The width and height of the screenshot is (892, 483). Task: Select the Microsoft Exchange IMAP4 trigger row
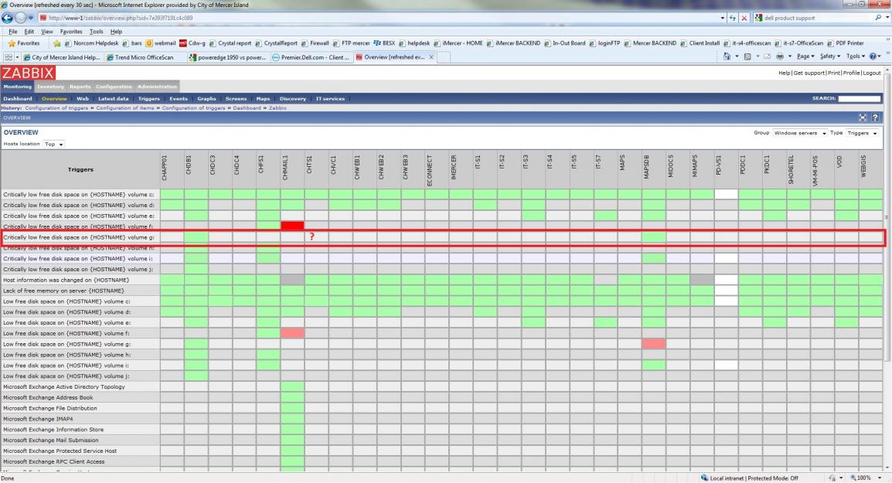[x=81, y=419]
